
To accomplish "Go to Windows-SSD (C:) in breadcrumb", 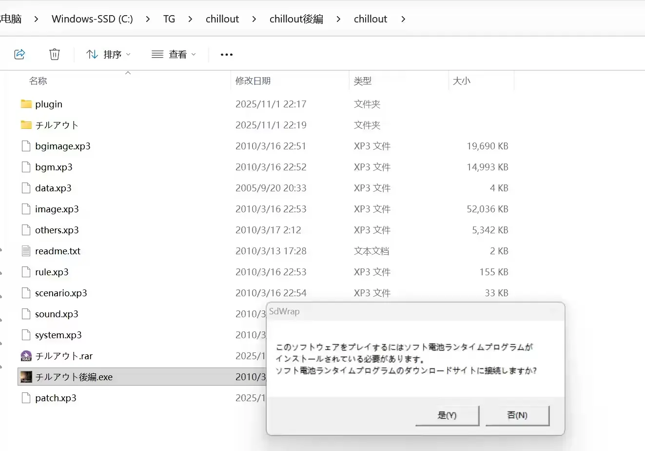I will pos(92,19).
